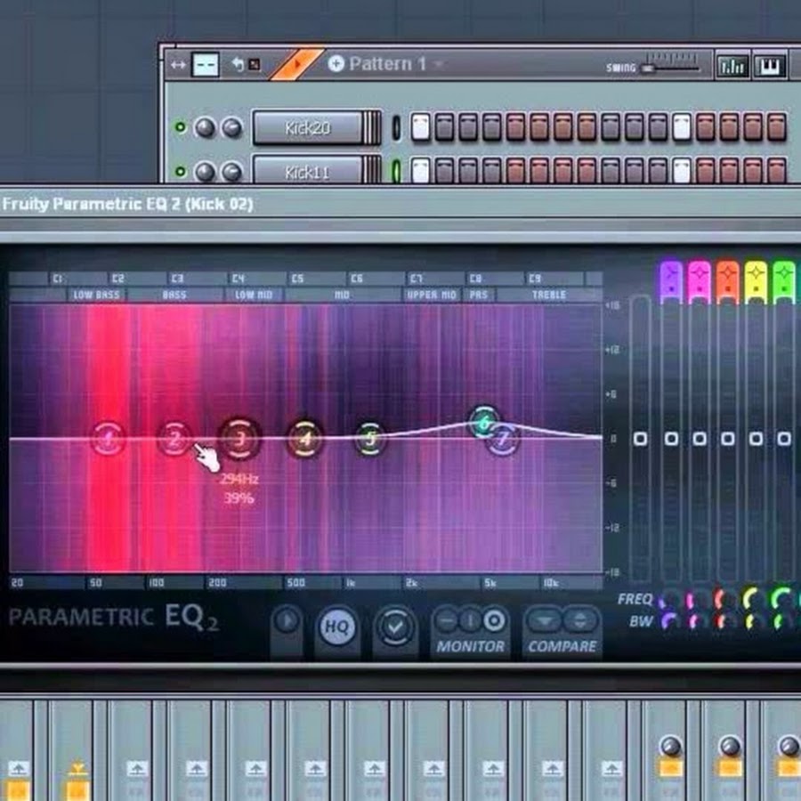Click the yellow band type icon in EQ
The width and height of the screenshot is (801, 801).
[x=756, y=280]
